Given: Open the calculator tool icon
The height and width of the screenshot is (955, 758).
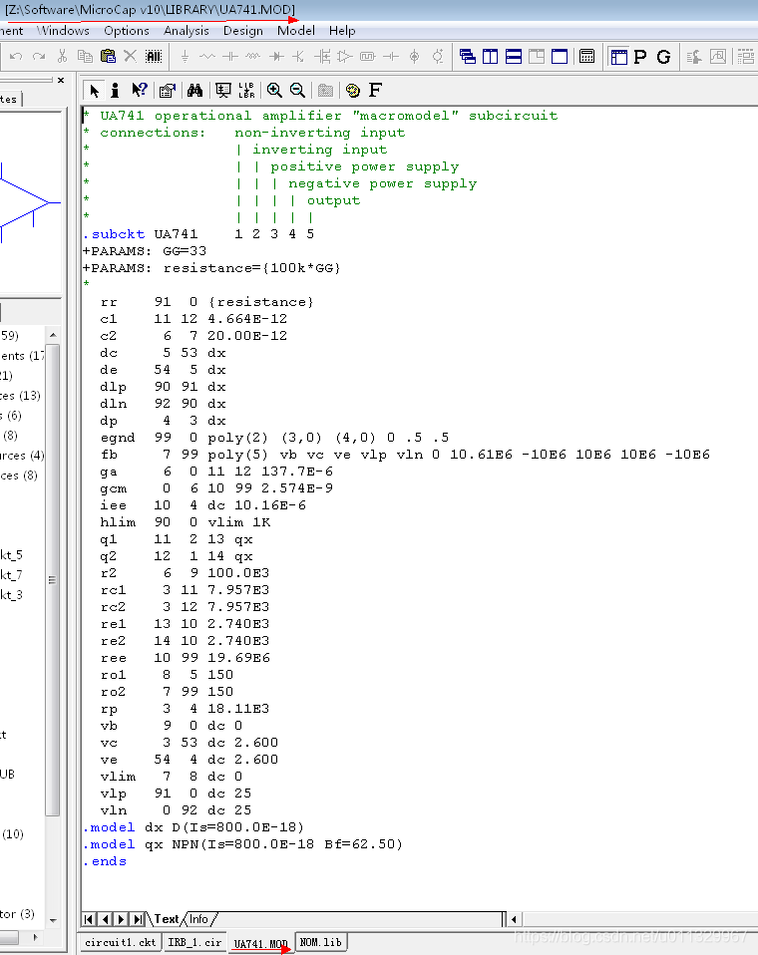Looking at the screenshot, I should (586, 57).
